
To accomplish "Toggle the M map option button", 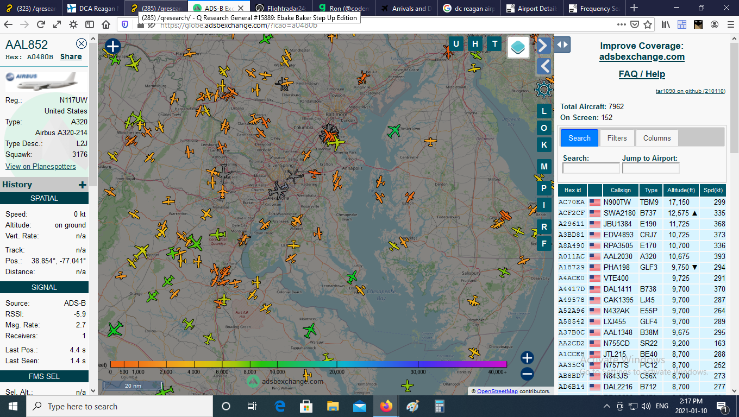I will pos(544,166).
